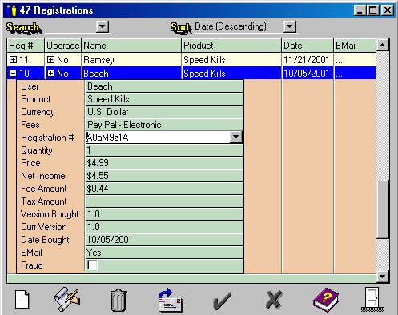Viewport: 398px width, 315px height.
Task: Click the EMail value Yes
Action: pyautogui.click(x=164, y=253)
